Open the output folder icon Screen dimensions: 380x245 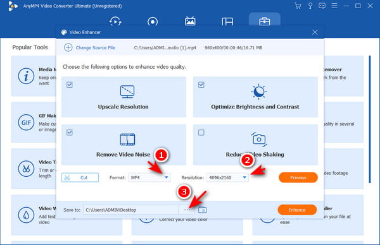tap(203, 210)
